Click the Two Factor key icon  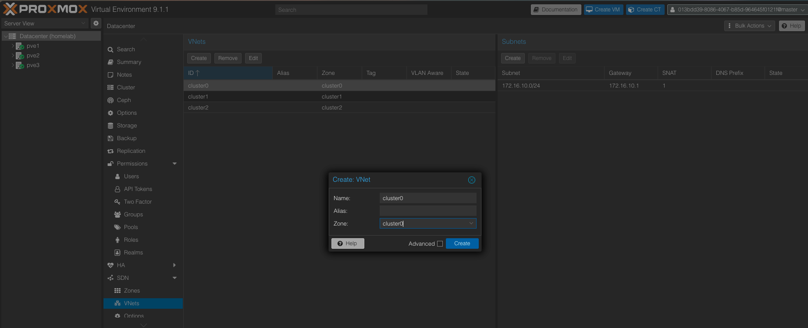click(117, 202)
